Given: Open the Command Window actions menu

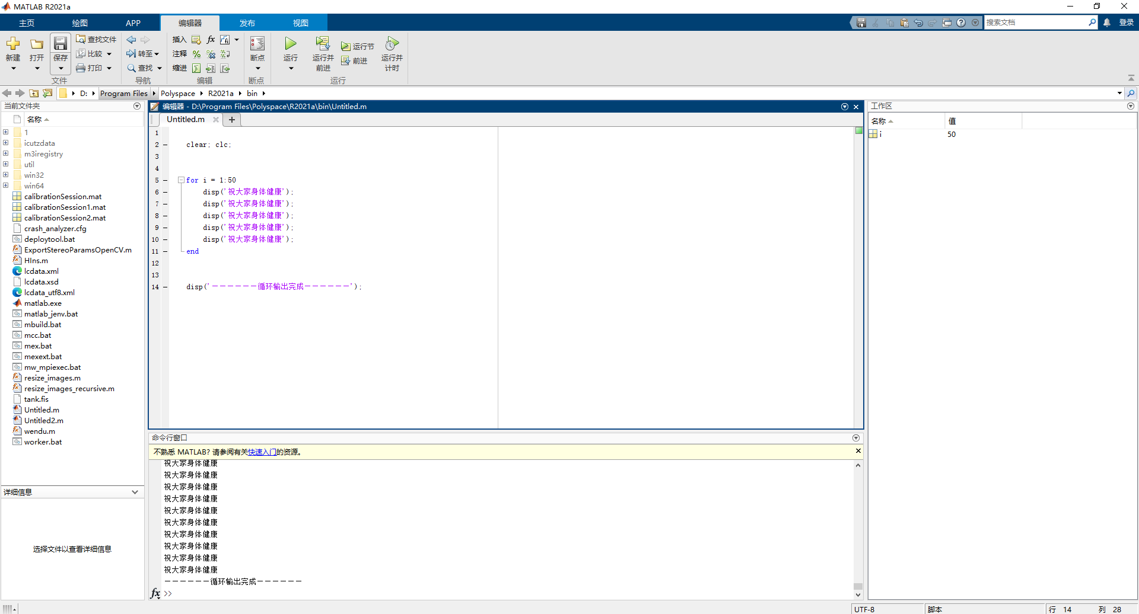Looking at the screenshot, I should point(856,438).
